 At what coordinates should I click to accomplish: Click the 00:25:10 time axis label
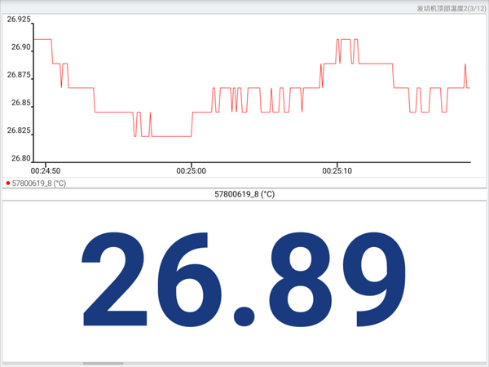[x=337, y=171]
